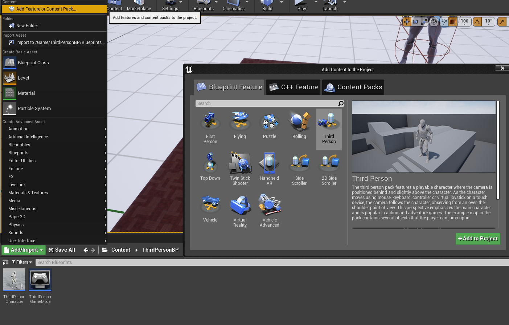Switch to the C++ Feature tab

(293, 87)
